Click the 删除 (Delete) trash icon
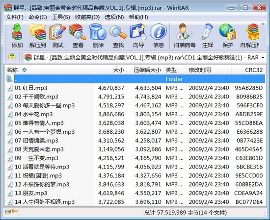 click(x=98, y=36)
